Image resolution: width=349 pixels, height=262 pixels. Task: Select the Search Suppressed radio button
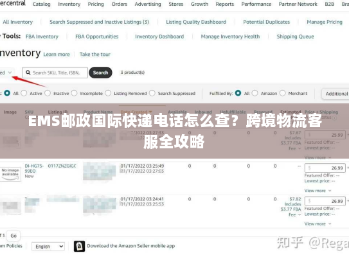click(x=152, y=93)
